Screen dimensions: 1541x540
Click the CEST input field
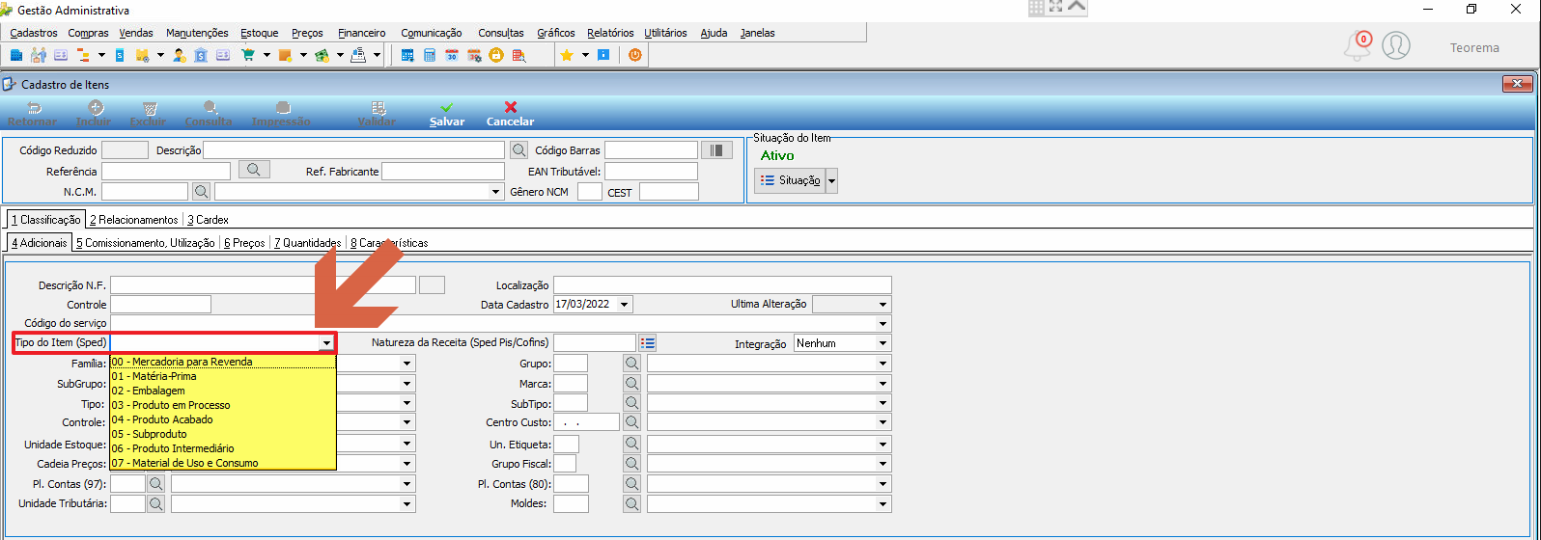[x=668, y=191]
